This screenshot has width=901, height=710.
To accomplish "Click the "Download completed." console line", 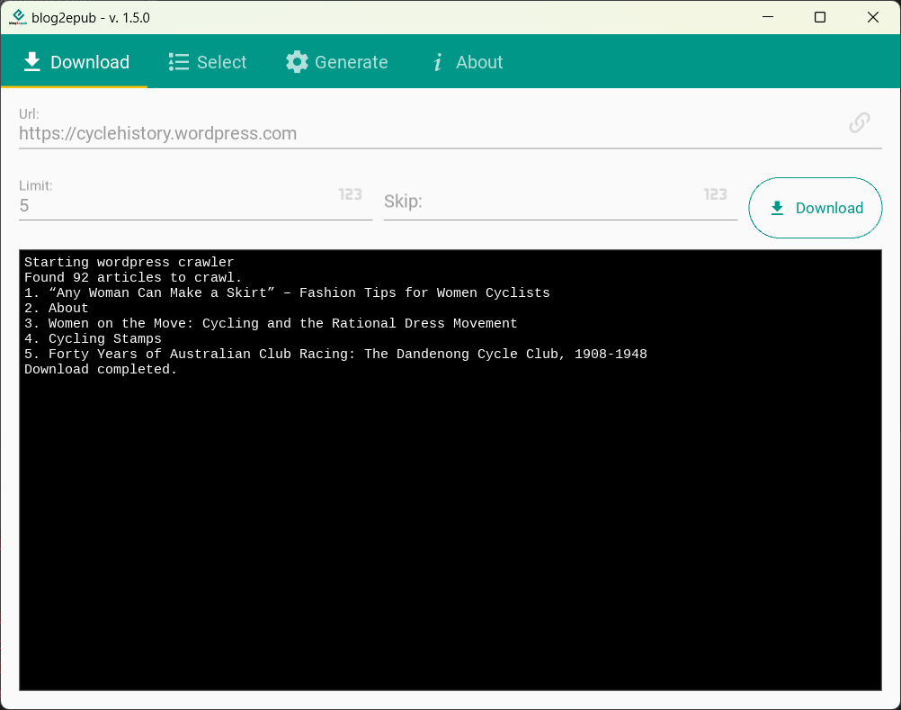I will 101,370.
